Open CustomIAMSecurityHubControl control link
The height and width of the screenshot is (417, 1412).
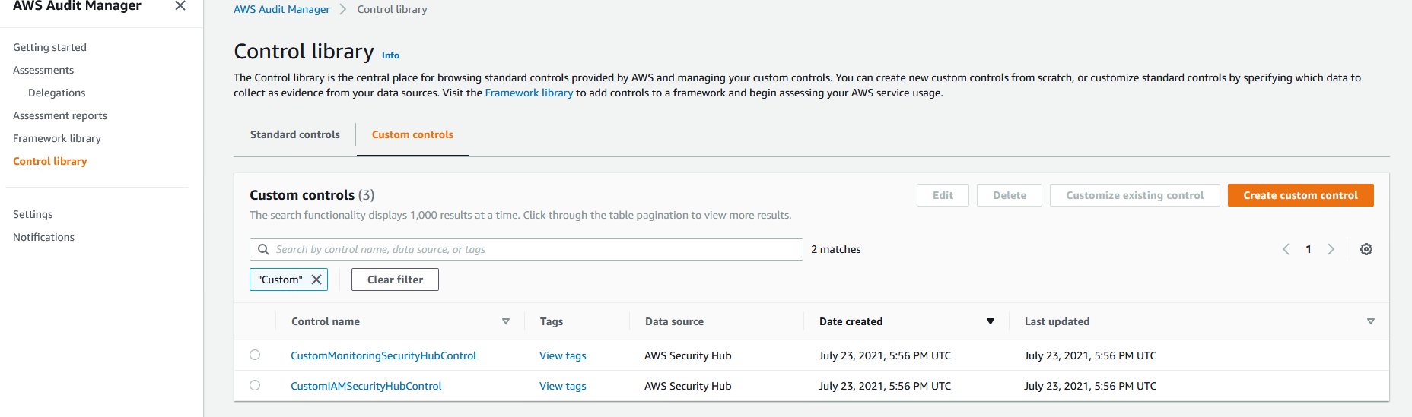pyautogui.click(x=366, y=386)
